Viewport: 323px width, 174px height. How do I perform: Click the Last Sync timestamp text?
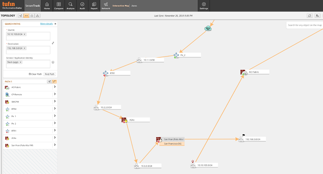tap(173, 16)
